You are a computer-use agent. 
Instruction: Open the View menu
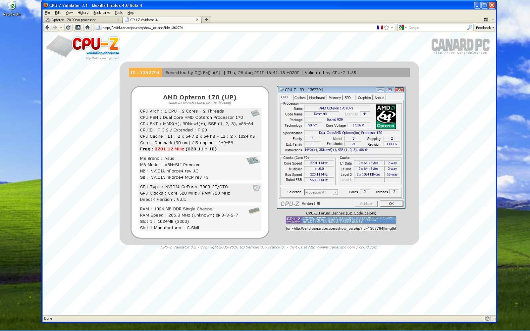(x=69, y=13)
